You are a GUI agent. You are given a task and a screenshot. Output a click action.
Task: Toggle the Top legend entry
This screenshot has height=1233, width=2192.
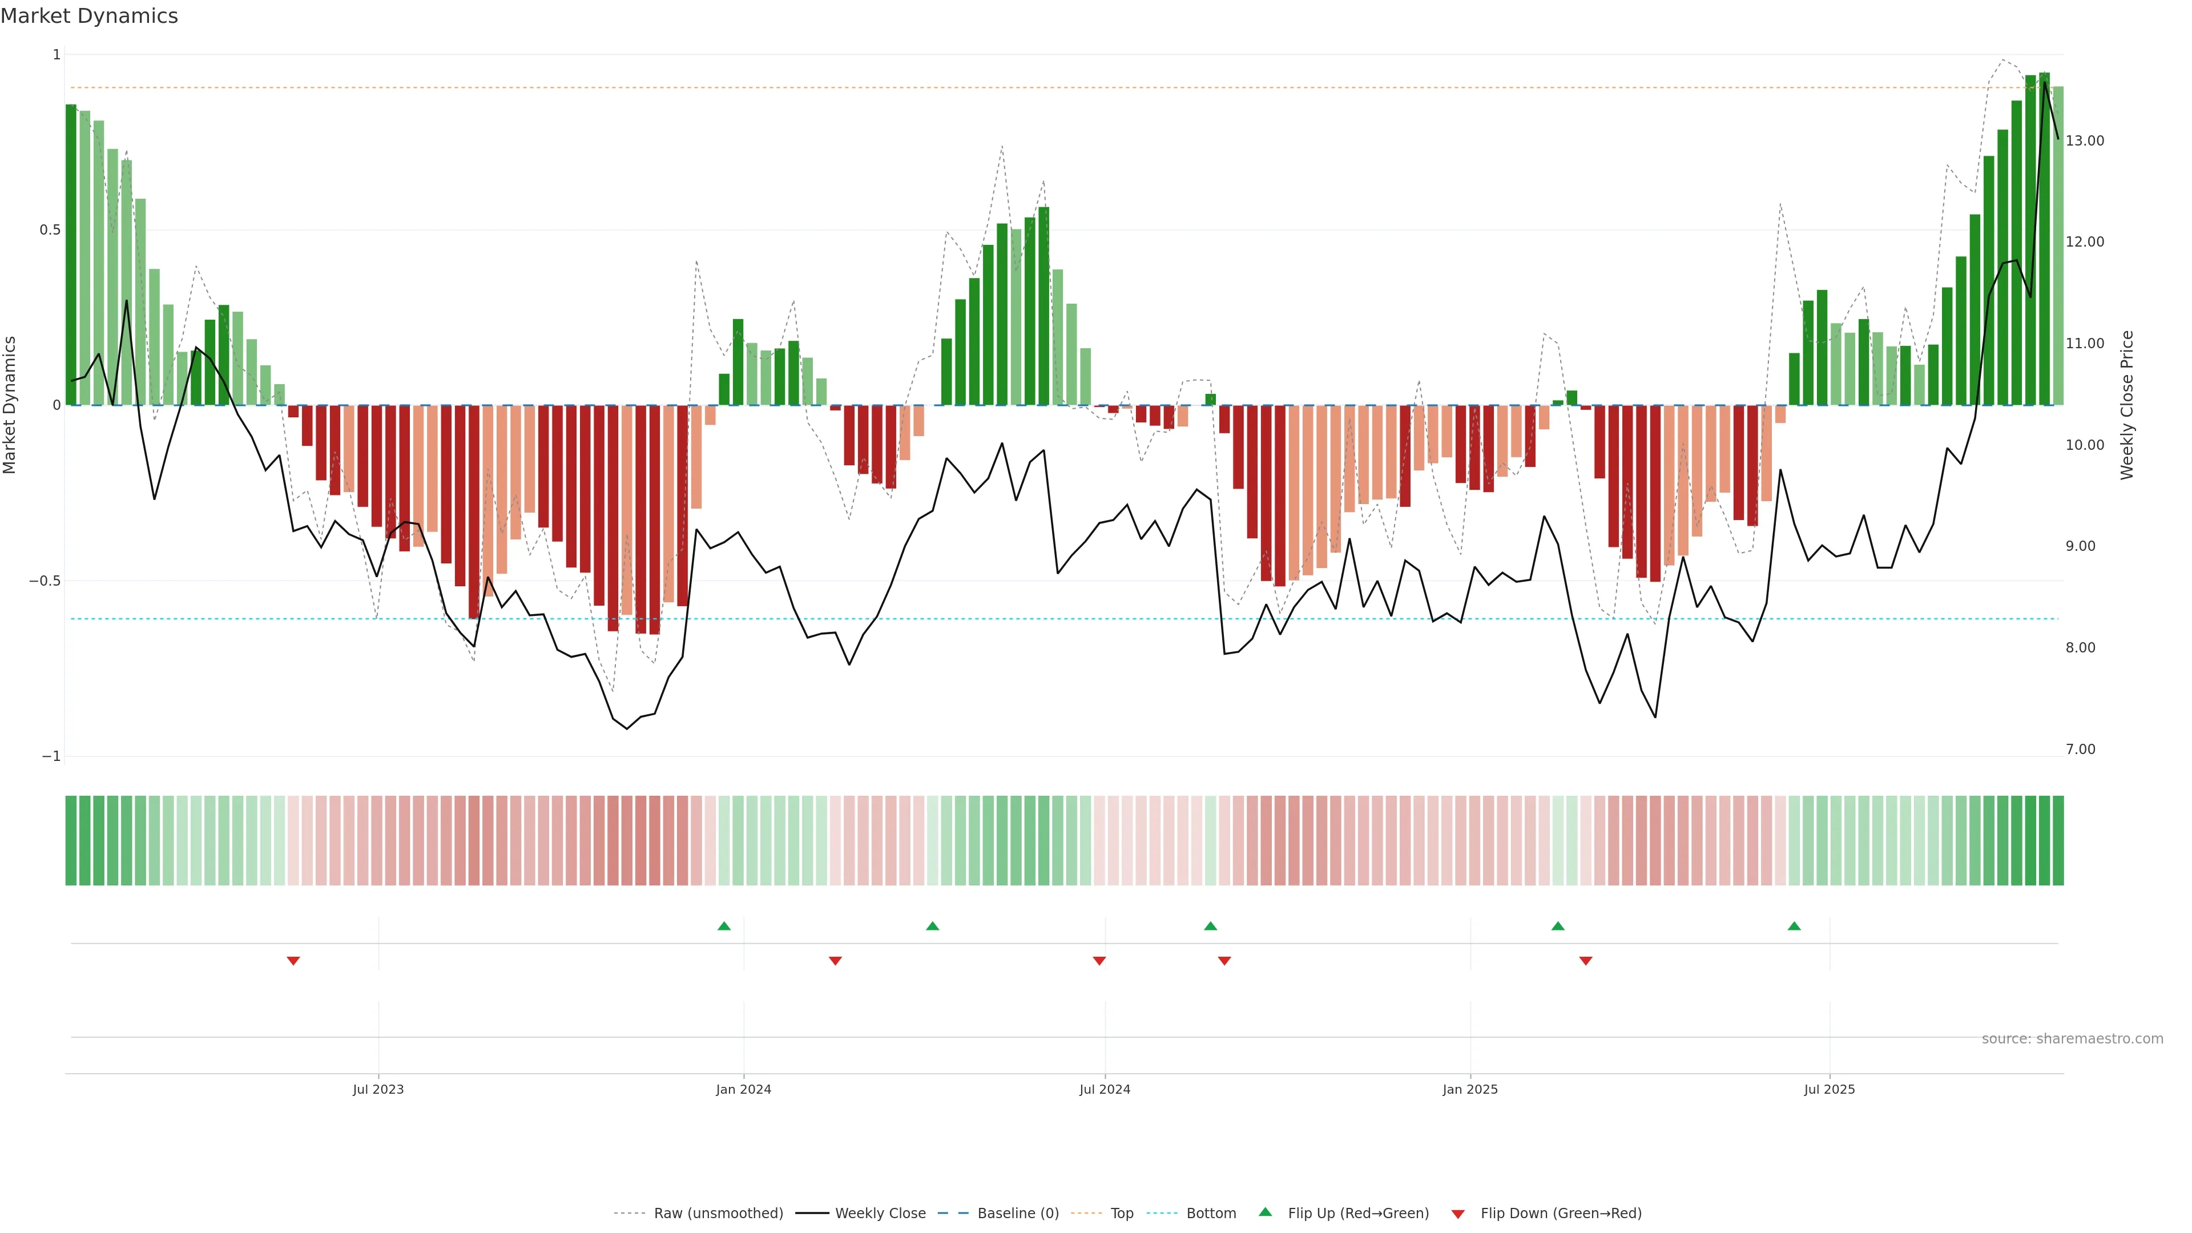tap(1122, 1214)
